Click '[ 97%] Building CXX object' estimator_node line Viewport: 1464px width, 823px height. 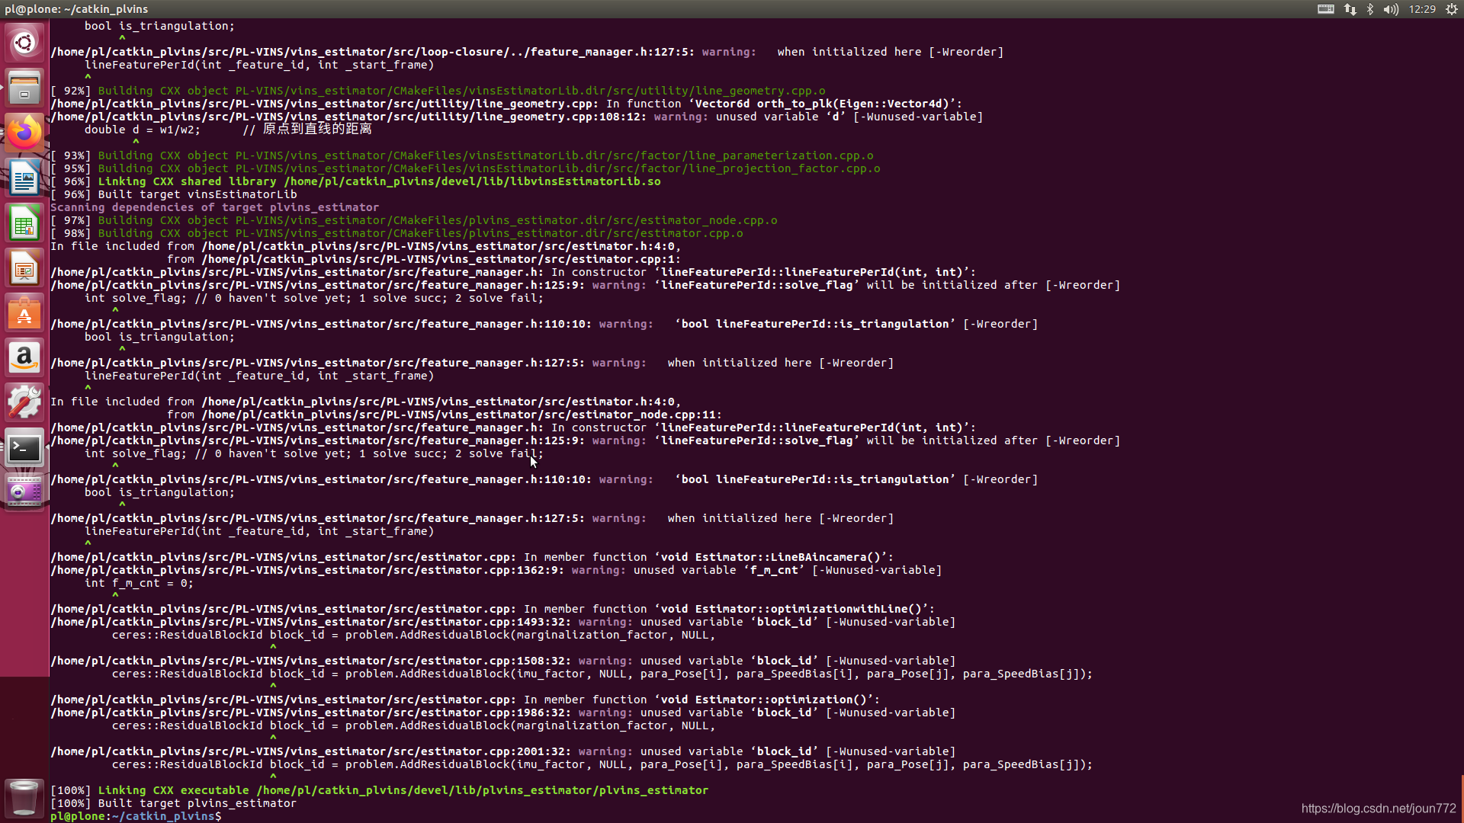tap(414, 220)
